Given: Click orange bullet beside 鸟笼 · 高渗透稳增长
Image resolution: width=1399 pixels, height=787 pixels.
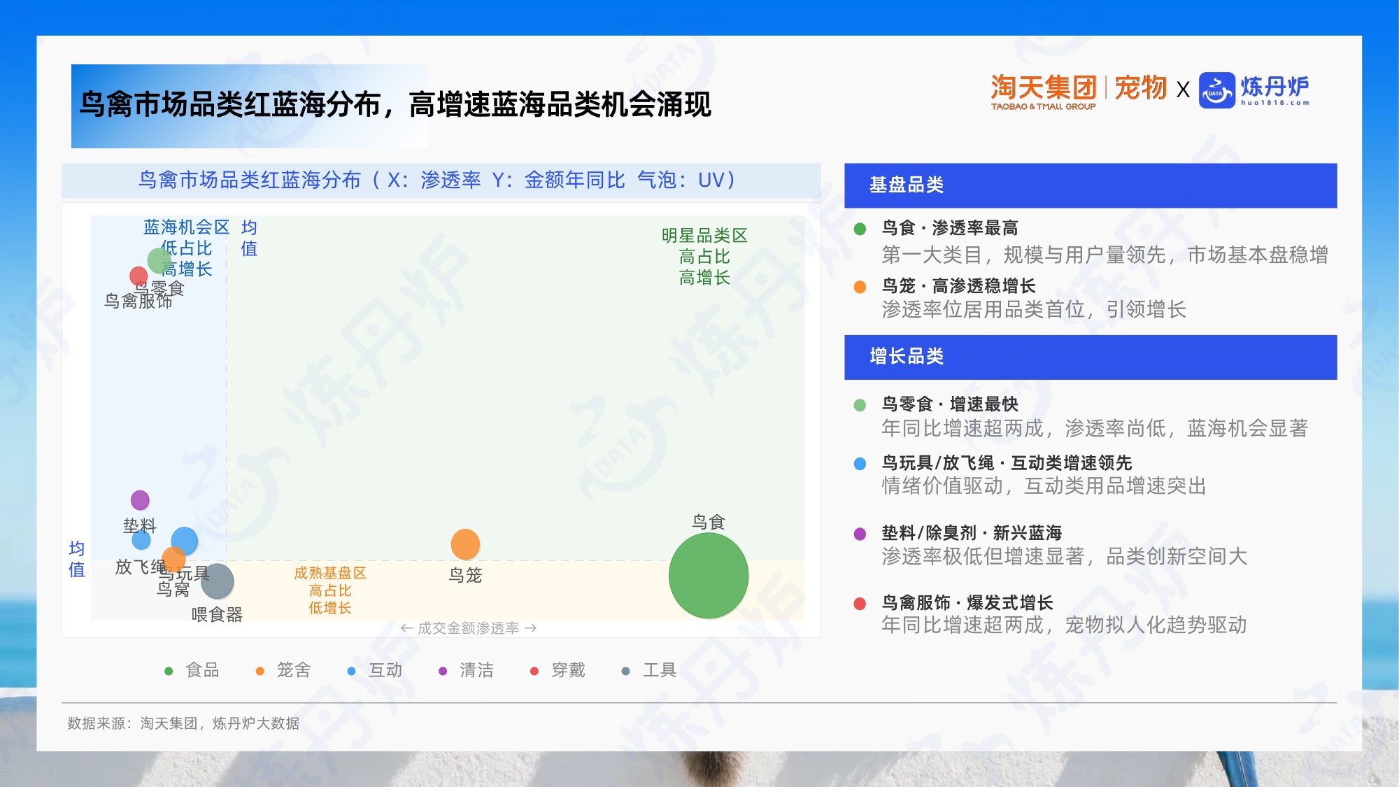Looking at the screenshot, I should [860, 287].
